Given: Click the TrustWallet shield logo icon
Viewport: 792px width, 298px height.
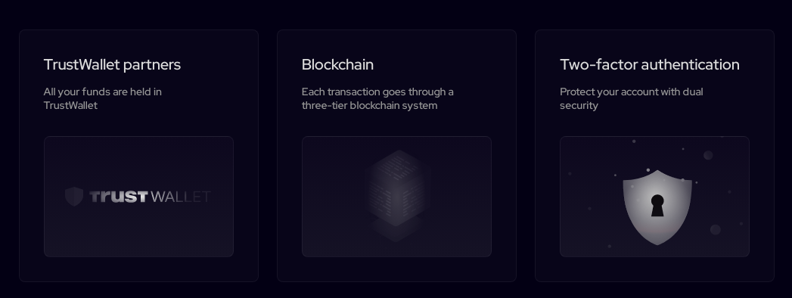Looking at the screenshot, I should [74, 197].
